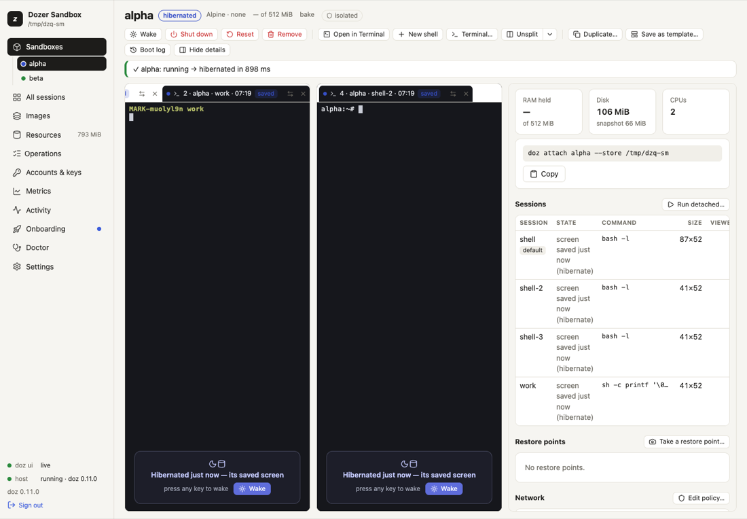Go to Resources page
Screen dimensions: 747x519
coord(56,135)
